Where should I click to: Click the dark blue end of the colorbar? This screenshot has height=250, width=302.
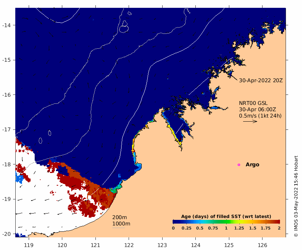click(175, 222)
